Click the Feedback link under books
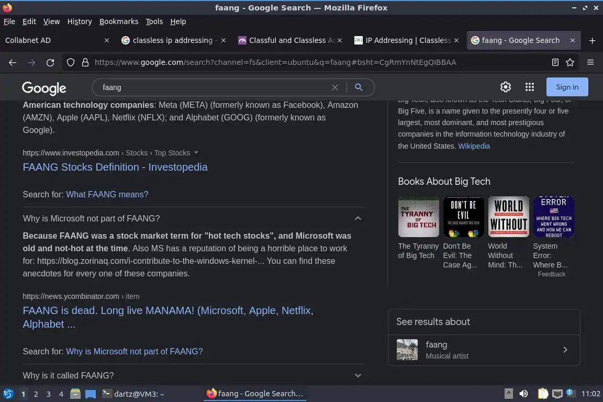603x402 pixels. click(x=552, y=274)
